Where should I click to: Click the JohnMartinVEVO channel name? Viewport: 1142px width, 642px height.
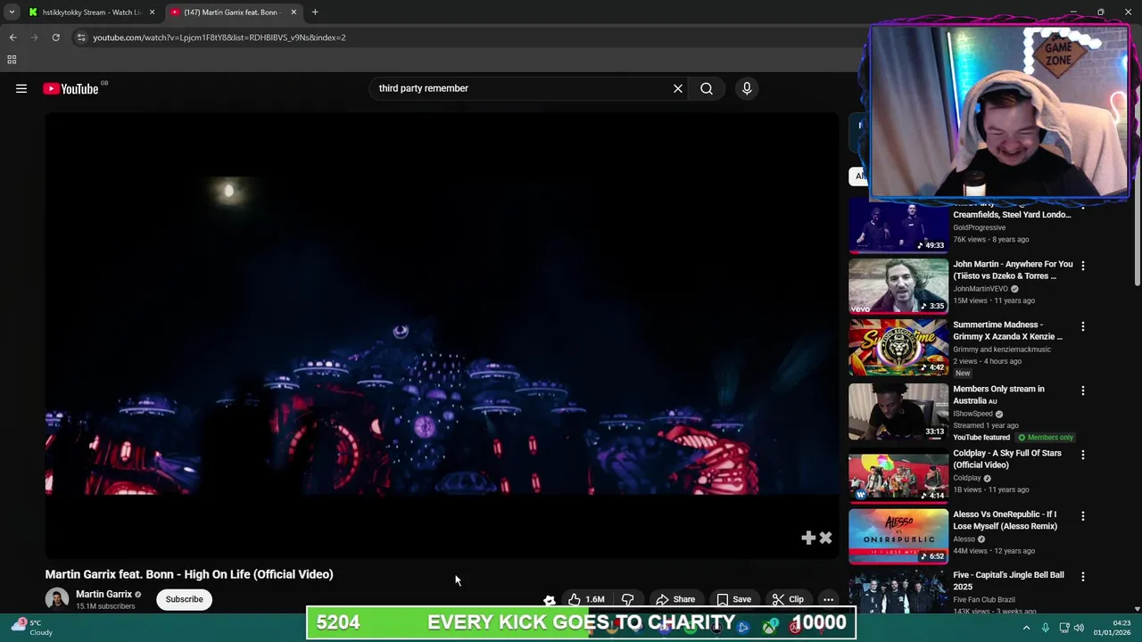coord(981,289)
